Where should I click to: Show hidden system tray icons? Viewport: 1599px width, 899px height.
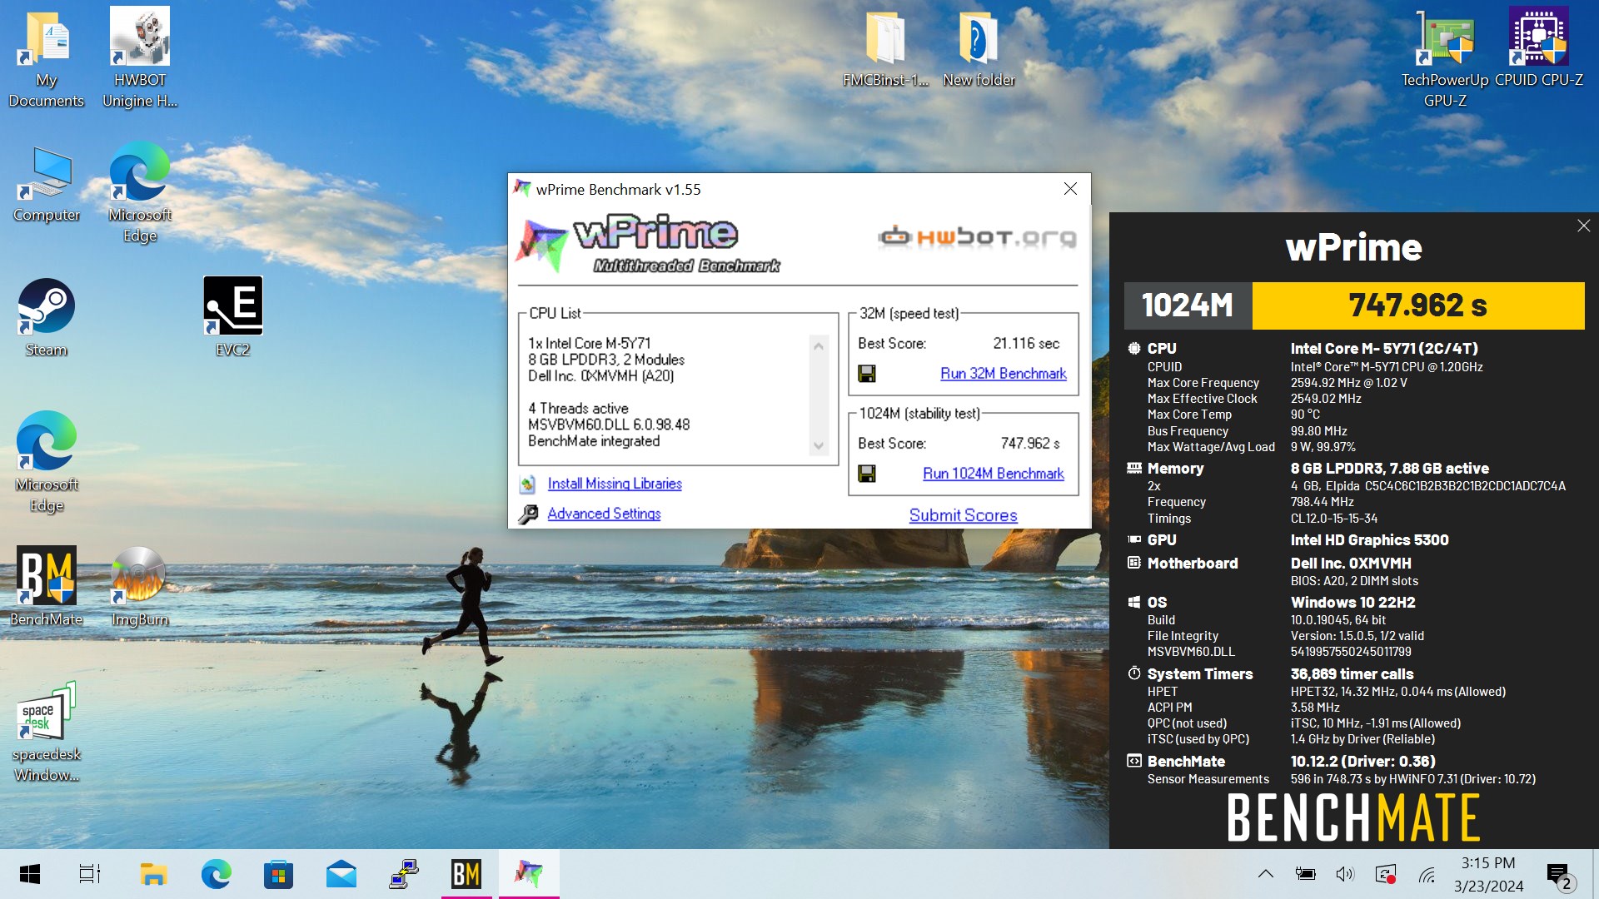click(1266, 874)
